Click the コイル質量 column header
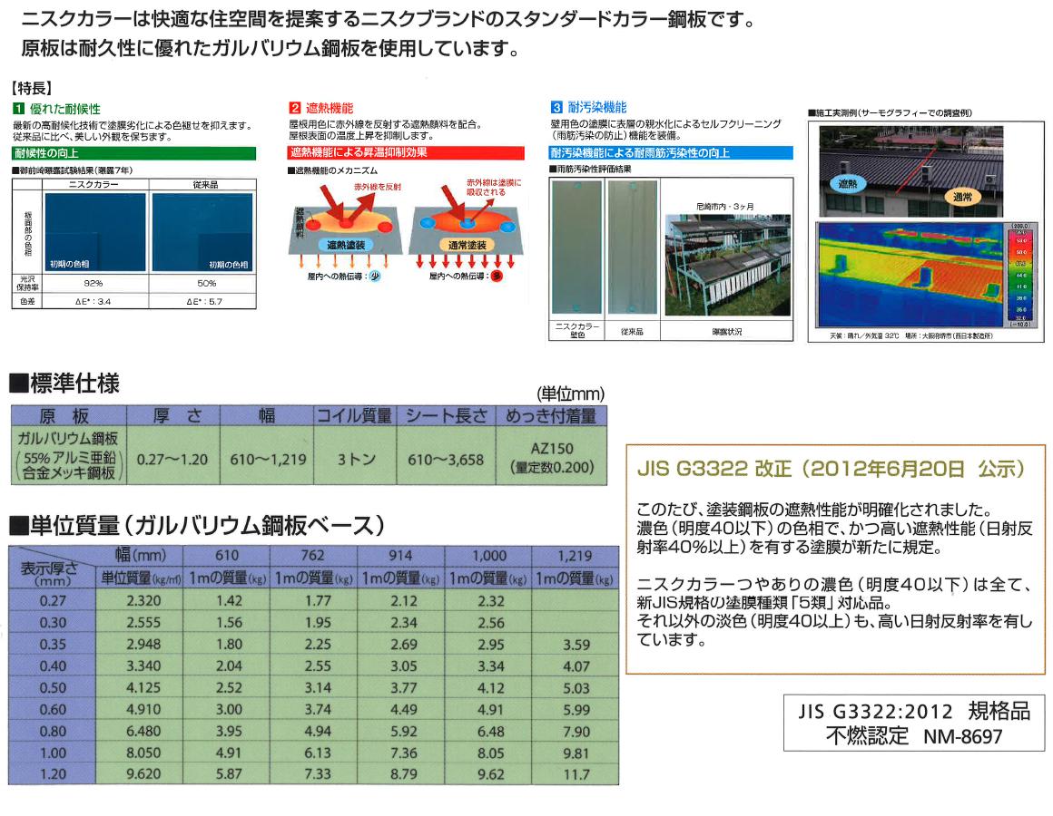The width and height of the screenshot is (1053, 816). pyautogui.click(x=355, y=416)
